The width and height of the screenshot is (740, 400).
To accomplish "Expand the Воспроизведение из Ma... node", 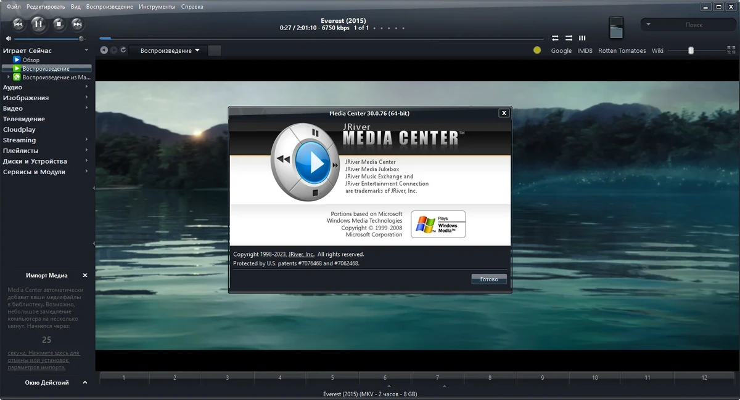I will coord(8,78).
